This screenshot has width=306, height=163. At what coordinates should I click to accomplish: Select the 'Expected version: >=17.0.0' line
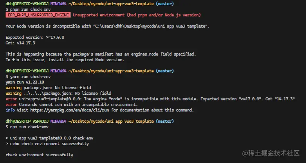[x=35, y=37]
